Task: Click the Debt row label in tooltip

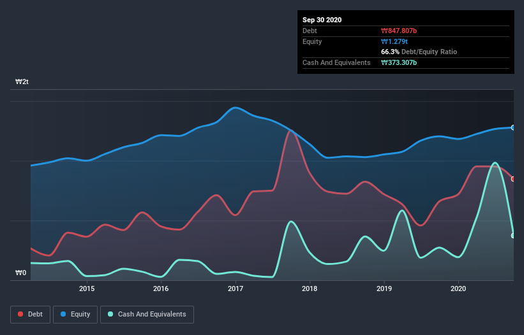Action: [310, 31]
